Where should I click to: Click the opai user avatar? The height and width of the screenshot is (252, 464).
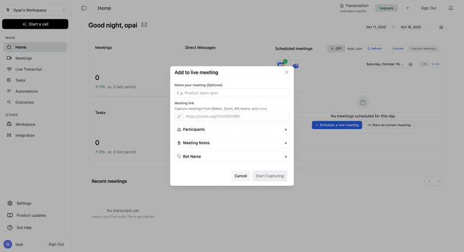pos(8,244)
